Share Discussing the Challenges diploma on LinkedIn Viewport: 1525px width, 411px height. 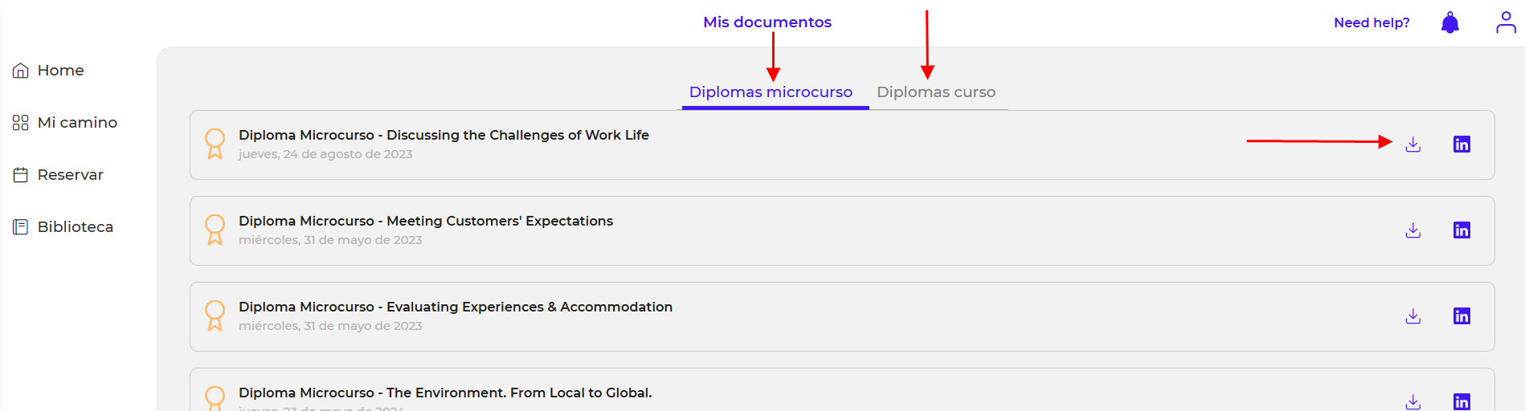pos(1462,144)
